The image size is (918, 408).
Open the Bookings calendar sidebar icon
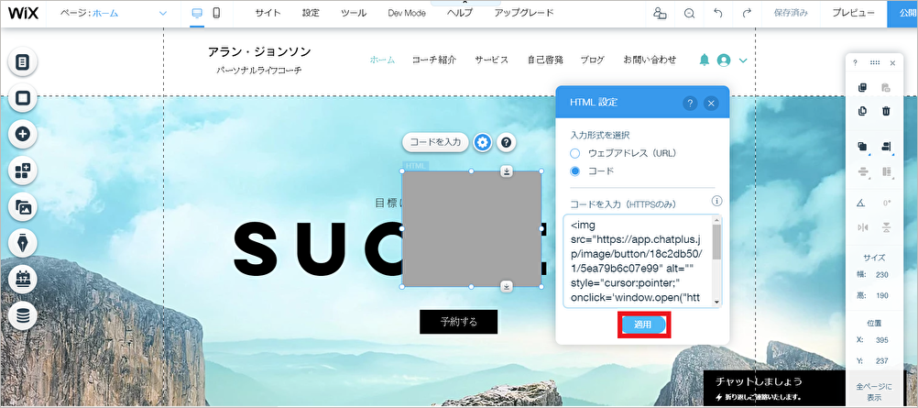[23, 280]
